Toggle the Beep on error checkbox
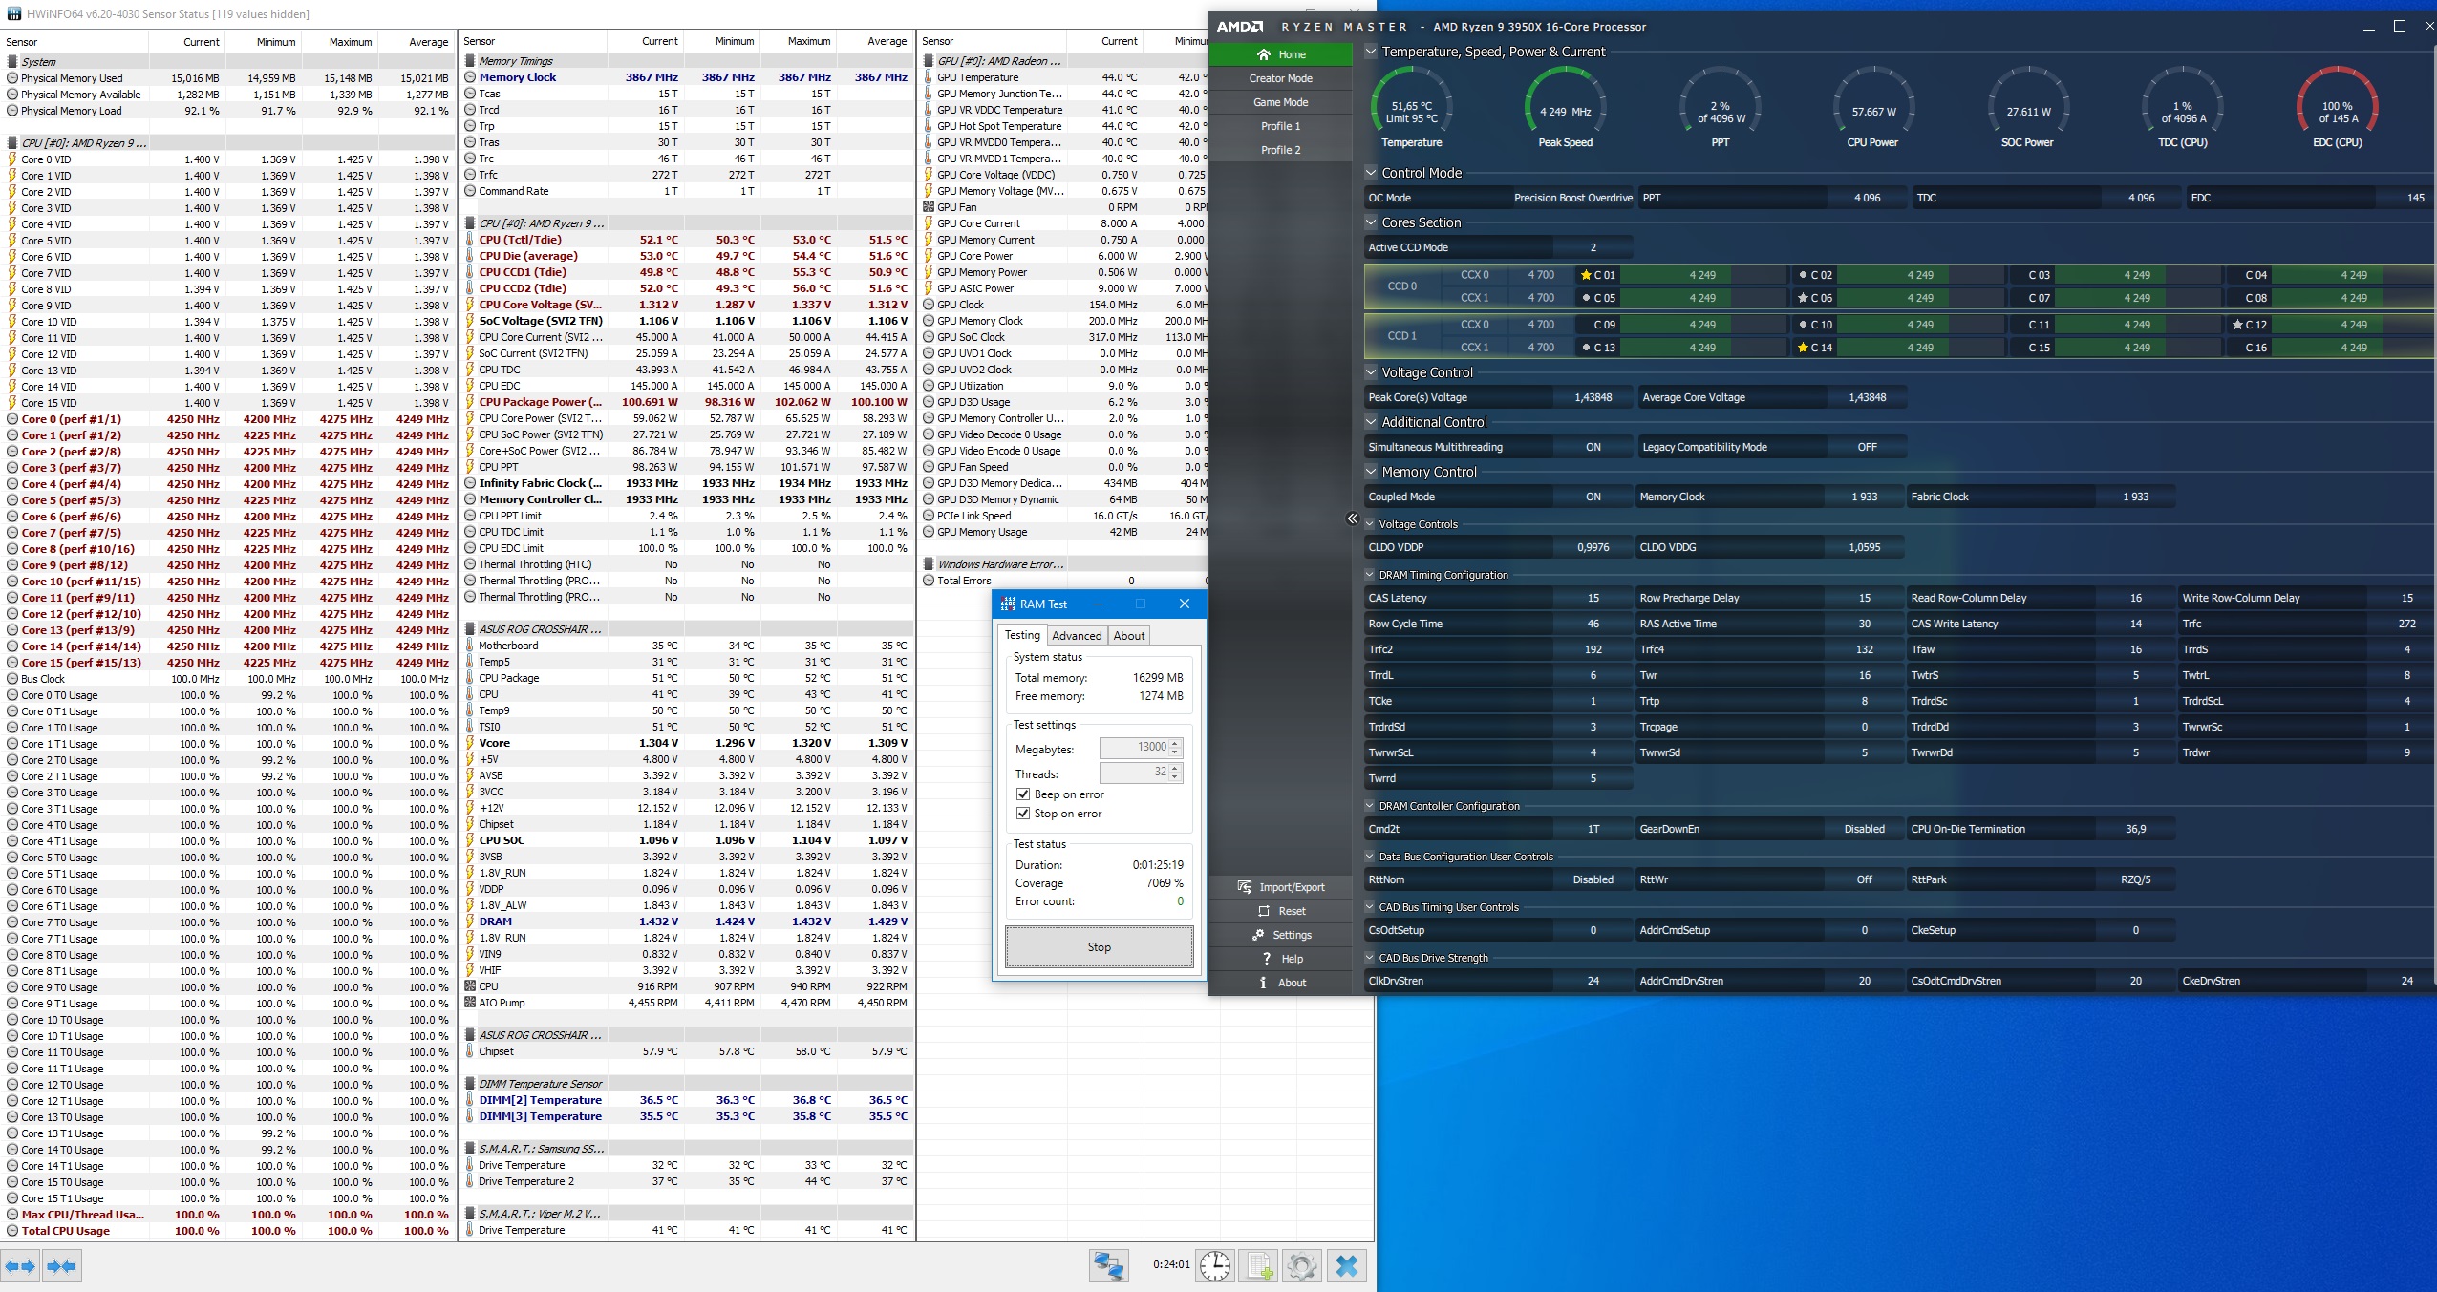2437x1292 pixels. coord(1024,794)
